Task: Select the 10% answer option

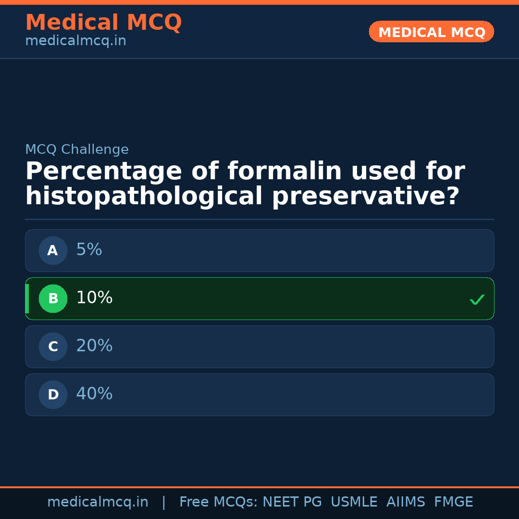Action: click(x=259, y=298)
